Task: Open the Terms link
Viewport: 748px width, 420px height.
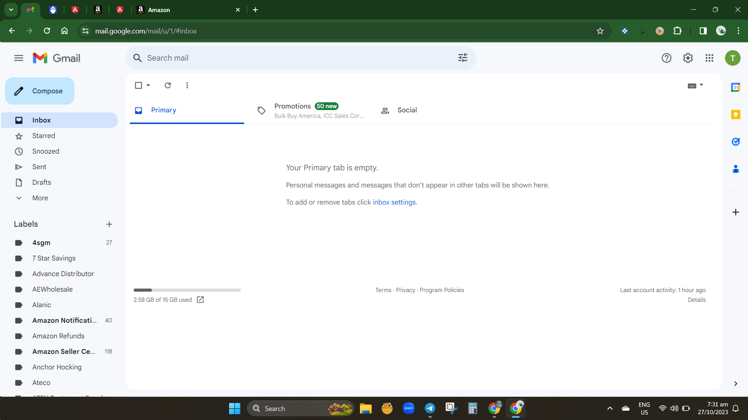Action: pyautogui.click(x=383, y=290)
